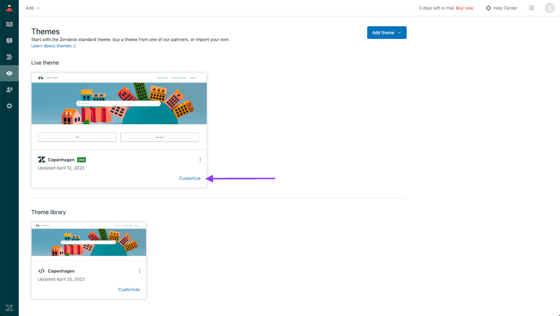Click the FAQ box in live preview
This screenshot has width=560, height=316.
[77, 137]
